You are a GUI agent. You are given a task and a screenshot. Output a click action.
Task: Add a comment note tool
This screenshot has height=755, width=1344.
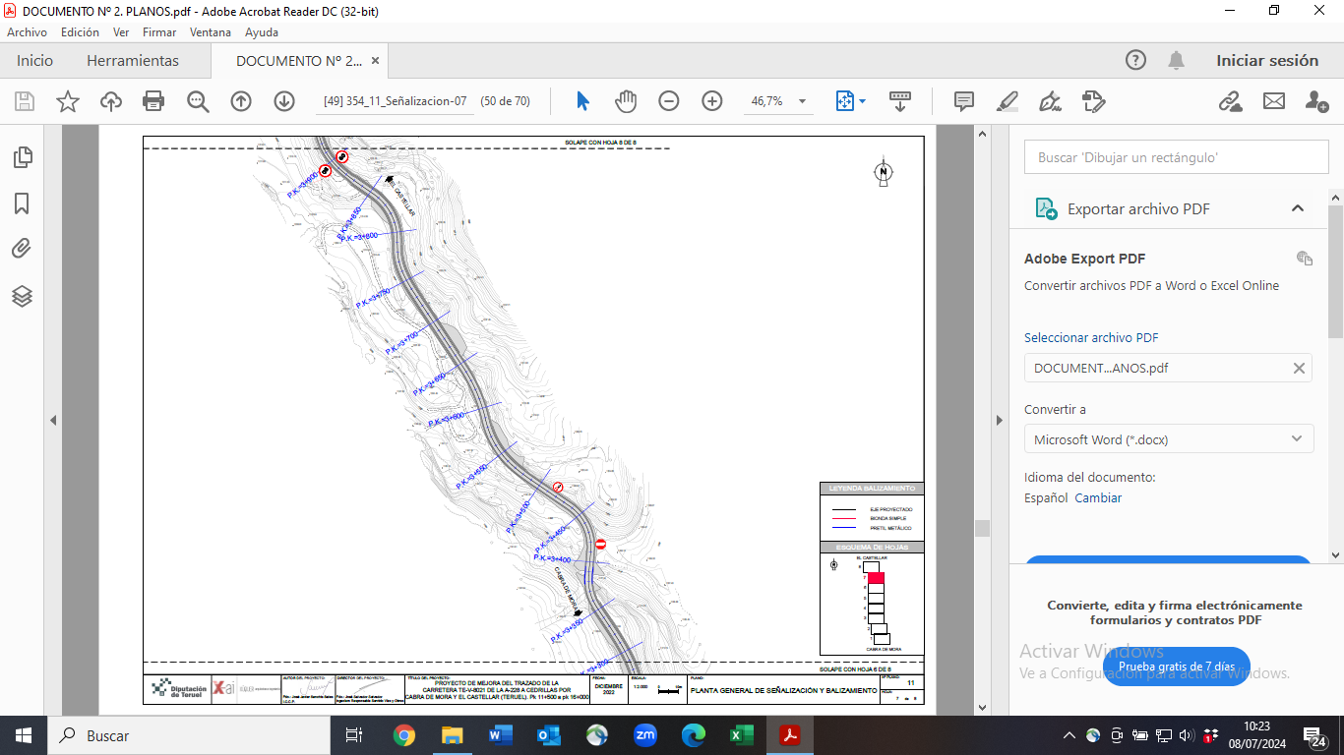click(964, 101)
